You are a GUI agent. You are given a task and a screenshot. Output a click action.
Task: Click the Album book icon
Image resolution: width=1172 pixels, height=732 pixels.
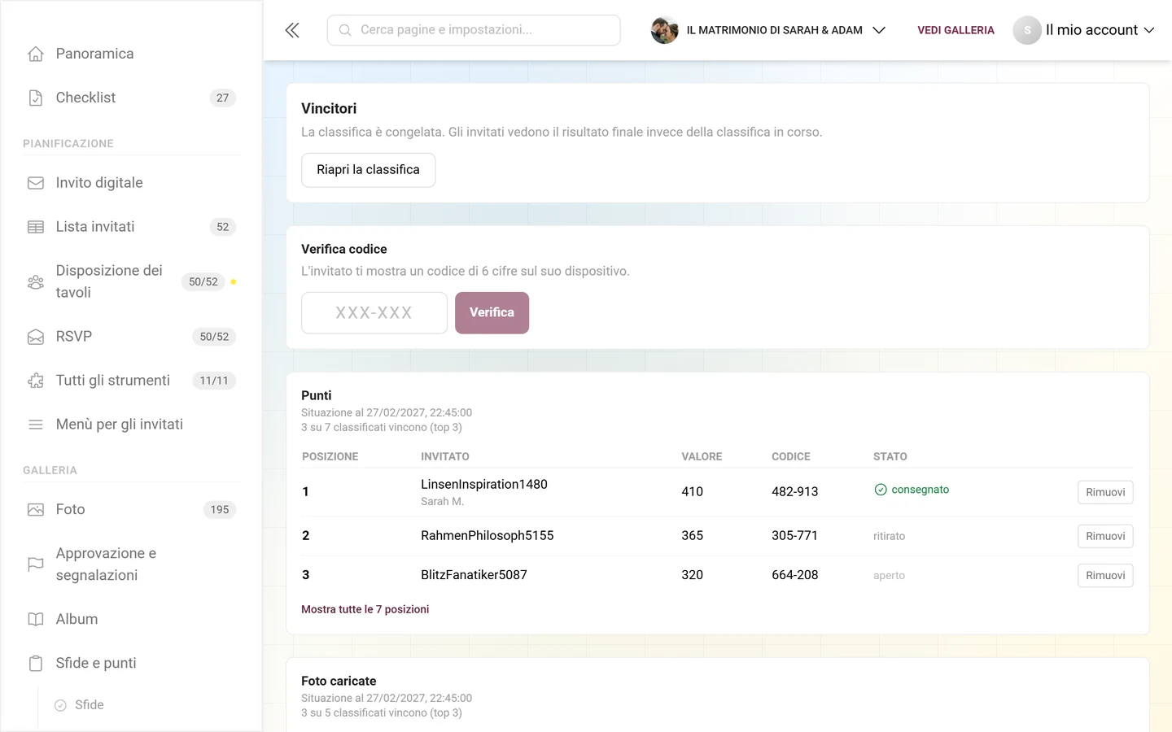(36, 620)
